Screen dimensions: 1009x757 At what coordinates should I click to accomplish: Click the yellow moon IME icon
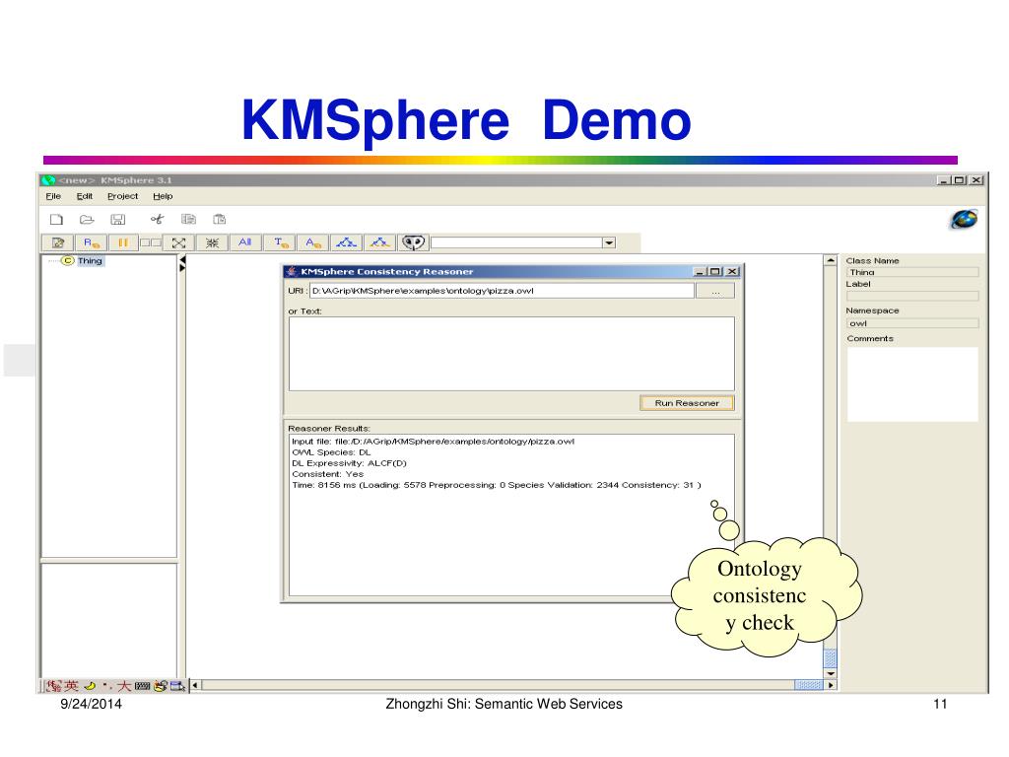tap(90, 686)
